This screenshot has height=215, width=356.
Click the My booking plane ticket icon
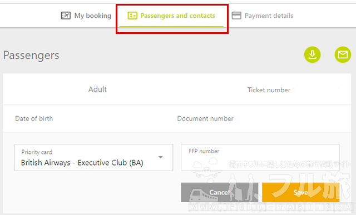(66, 16)
